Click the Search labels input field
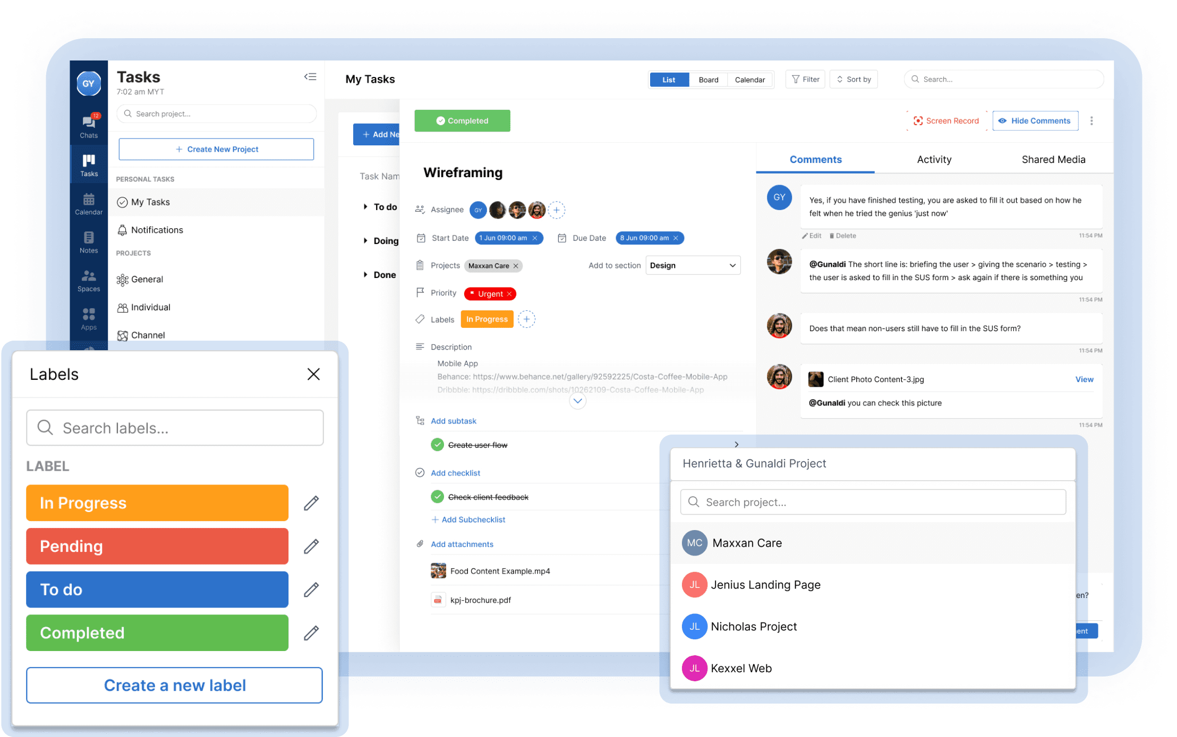The image size is (1177, 737). point(175,428)
